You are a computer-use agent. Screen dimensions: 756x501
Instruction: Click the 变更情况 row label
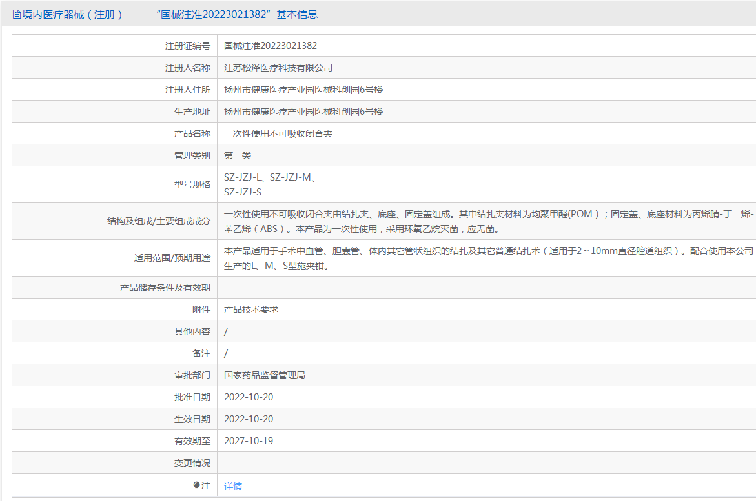[192, 463]
